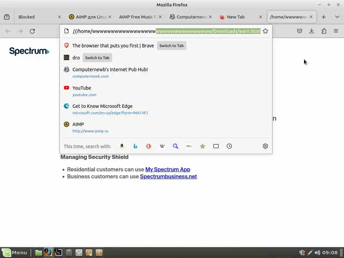Image resolution: width=344 pixels, height=258 pixels.
Task: Open search settings gear
Action: point(265,146)
